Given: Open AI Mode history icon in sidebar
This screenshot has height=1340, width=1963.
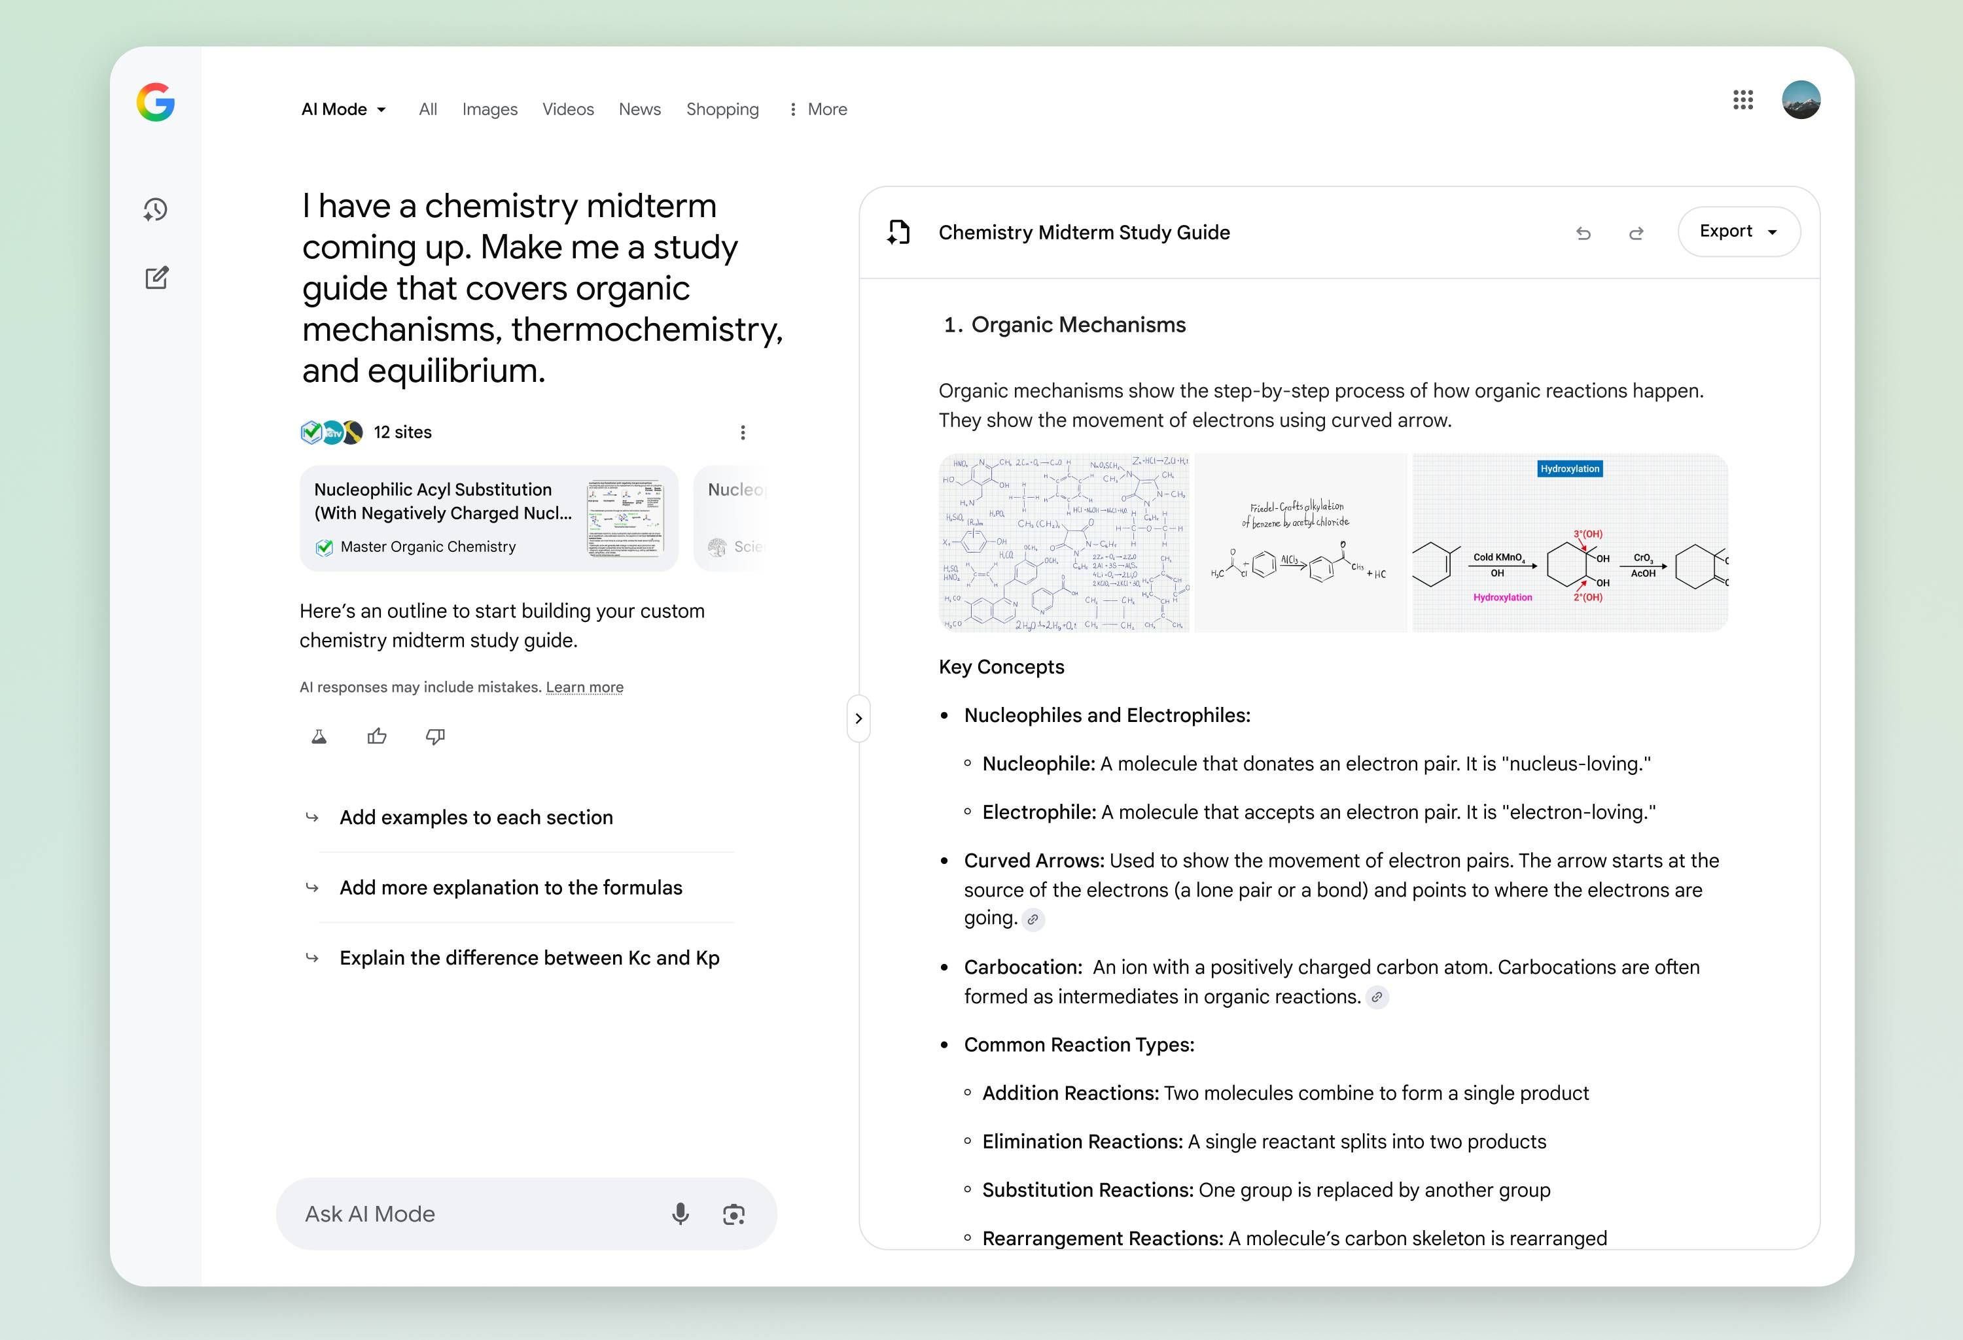Looking at the screenshot, I should (156, 209).
